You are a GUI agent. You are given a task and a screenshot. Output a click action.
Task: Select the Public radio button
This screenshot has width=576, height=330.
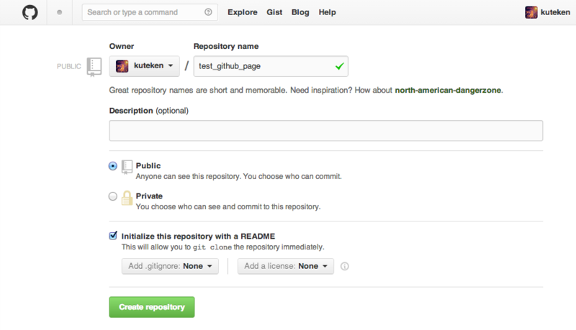coord(113,166)
